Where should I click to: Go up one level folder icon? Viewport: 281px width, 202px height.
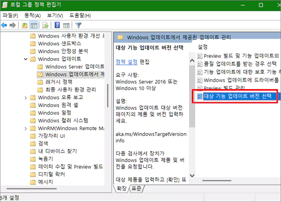(24, 25)
